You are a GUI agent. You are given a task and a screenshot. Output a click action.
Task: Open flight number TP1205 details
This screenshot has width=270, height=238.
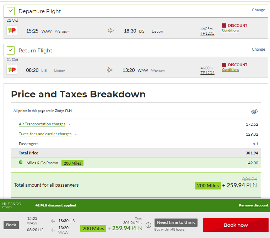(x=207, y=34)
